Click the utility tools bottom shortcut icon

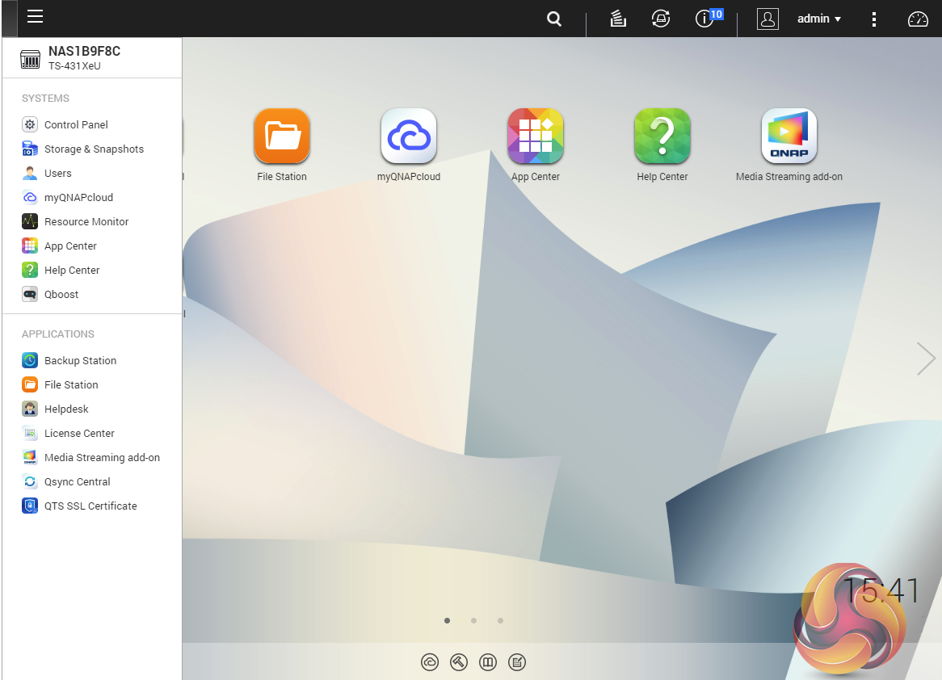tap(459, 662)
